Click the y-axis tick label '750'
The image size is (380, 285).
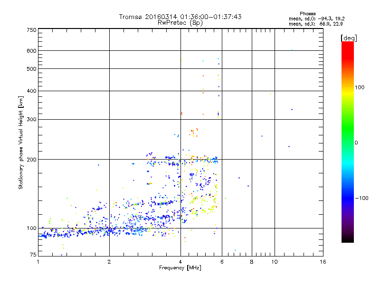tap(32, 30)
